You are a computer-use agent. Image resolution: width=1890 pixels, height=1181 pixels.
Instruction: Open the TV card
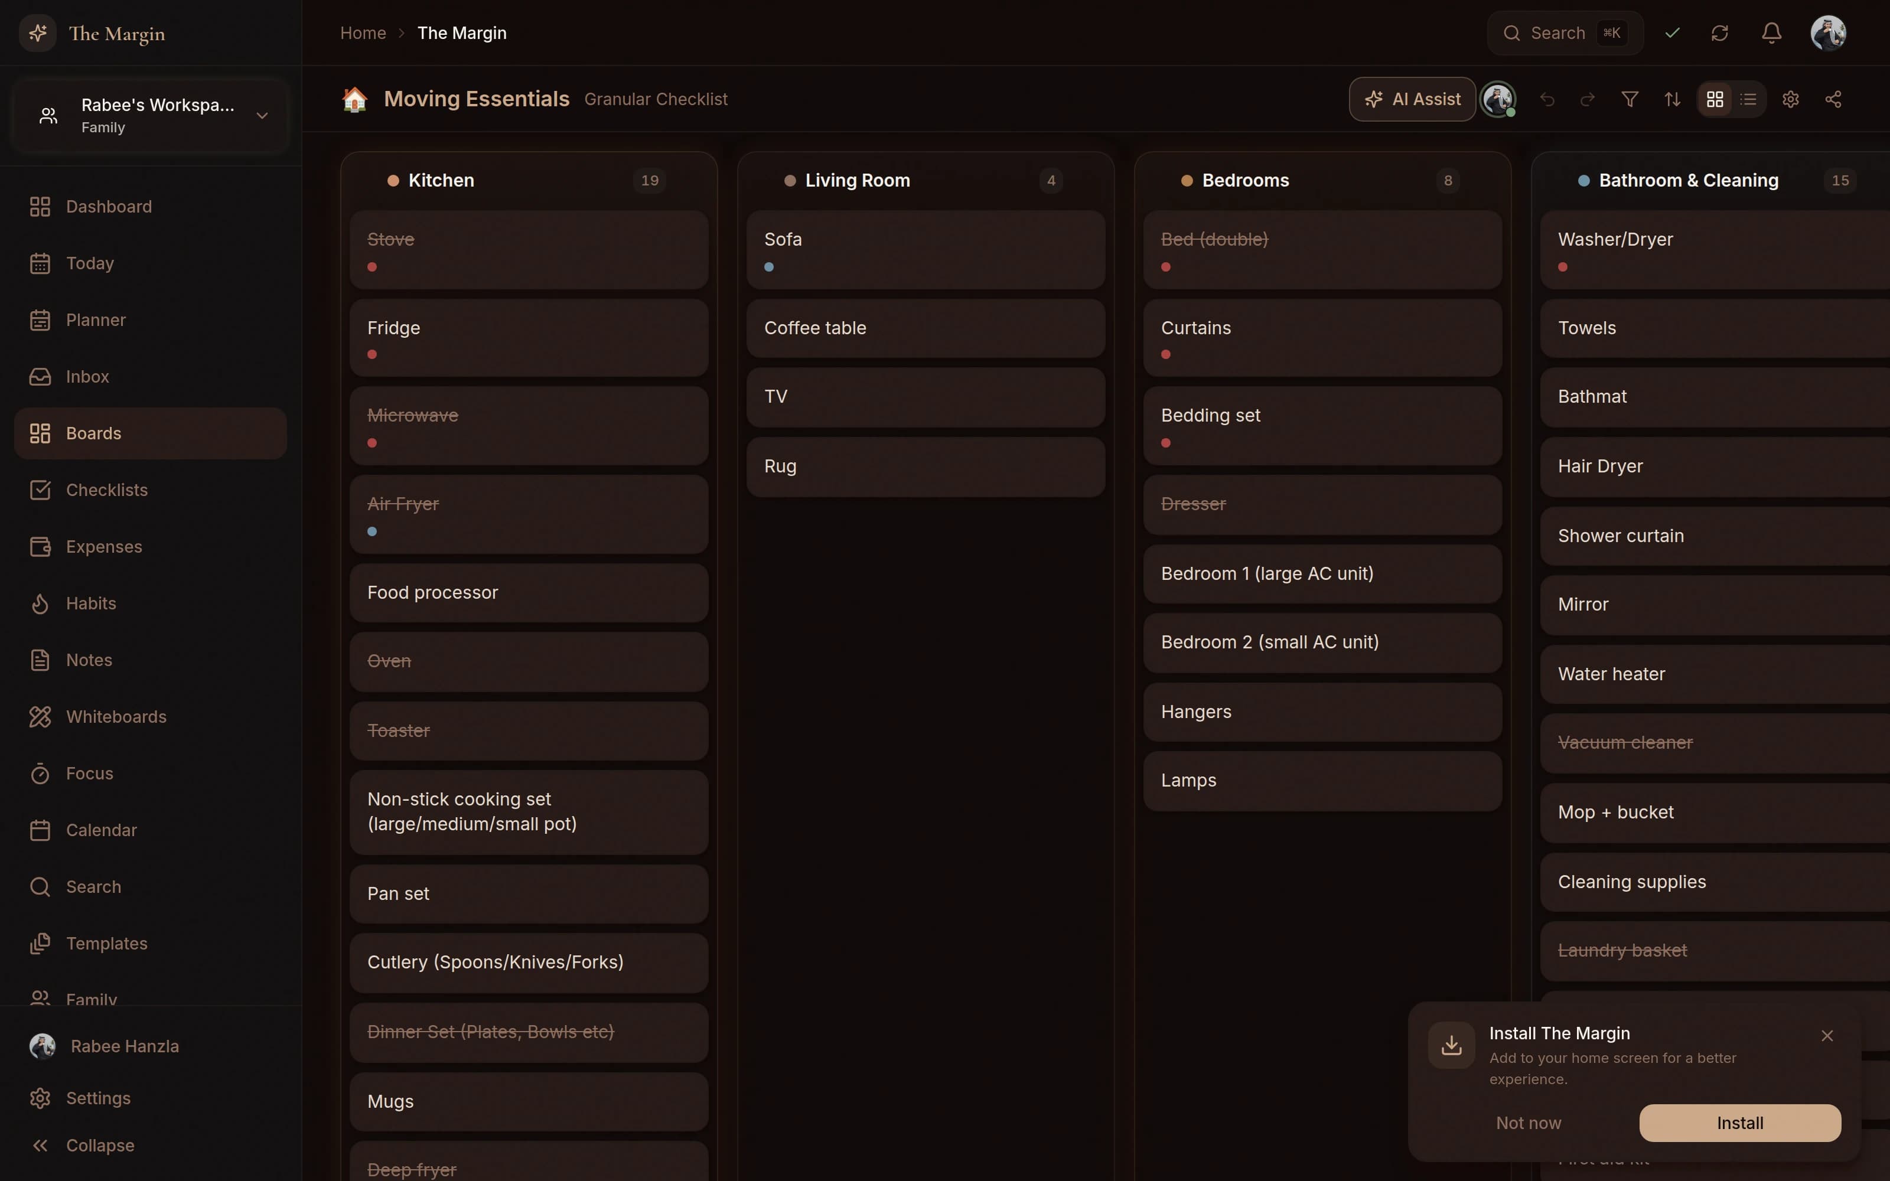click(x=926, y=397)
